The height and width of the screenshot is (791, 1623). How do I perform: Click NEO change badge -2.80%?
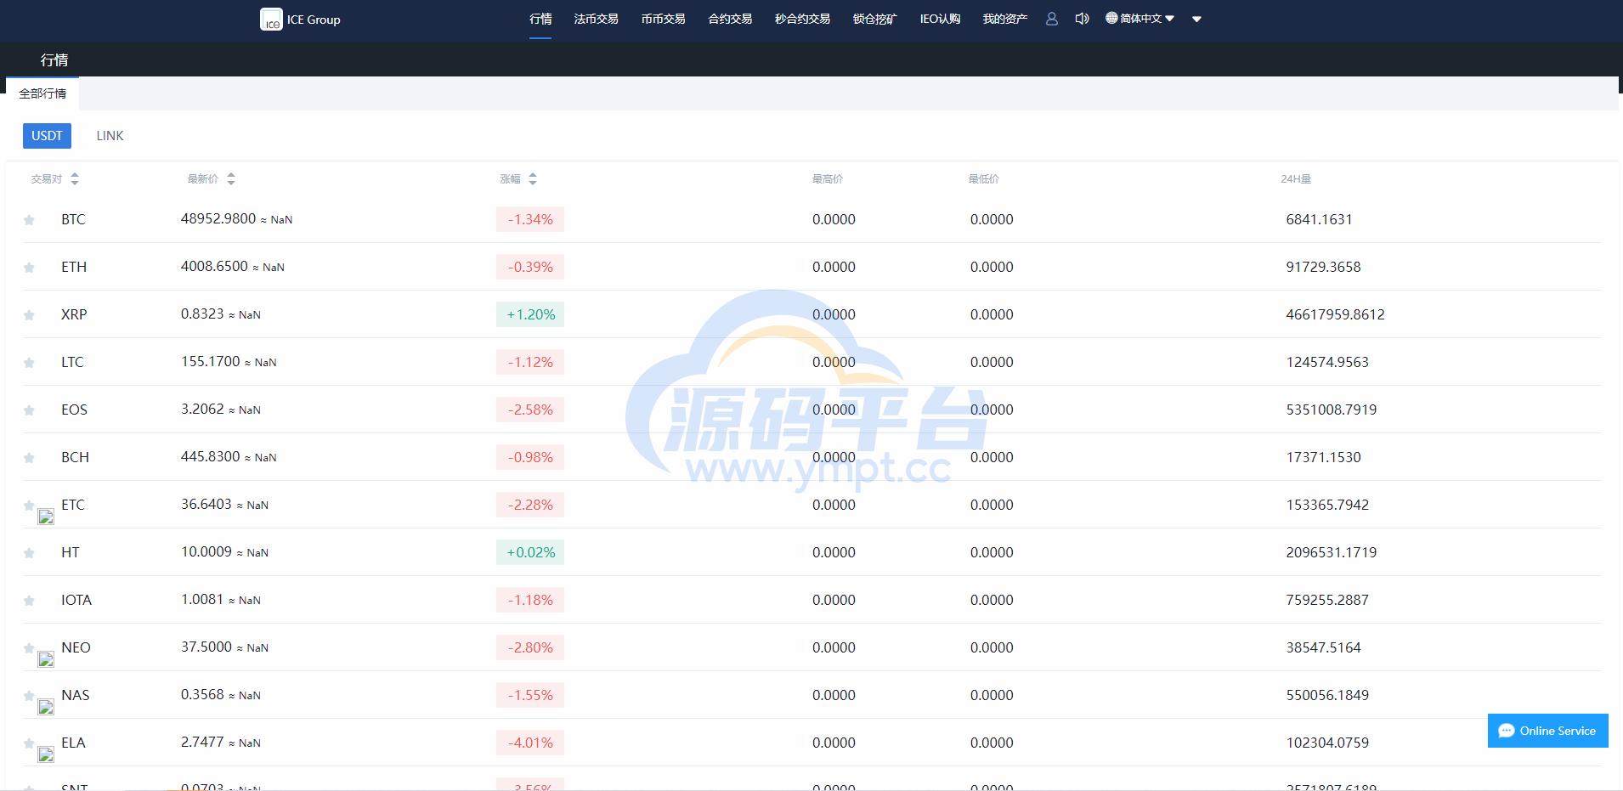tap(530, 647)
